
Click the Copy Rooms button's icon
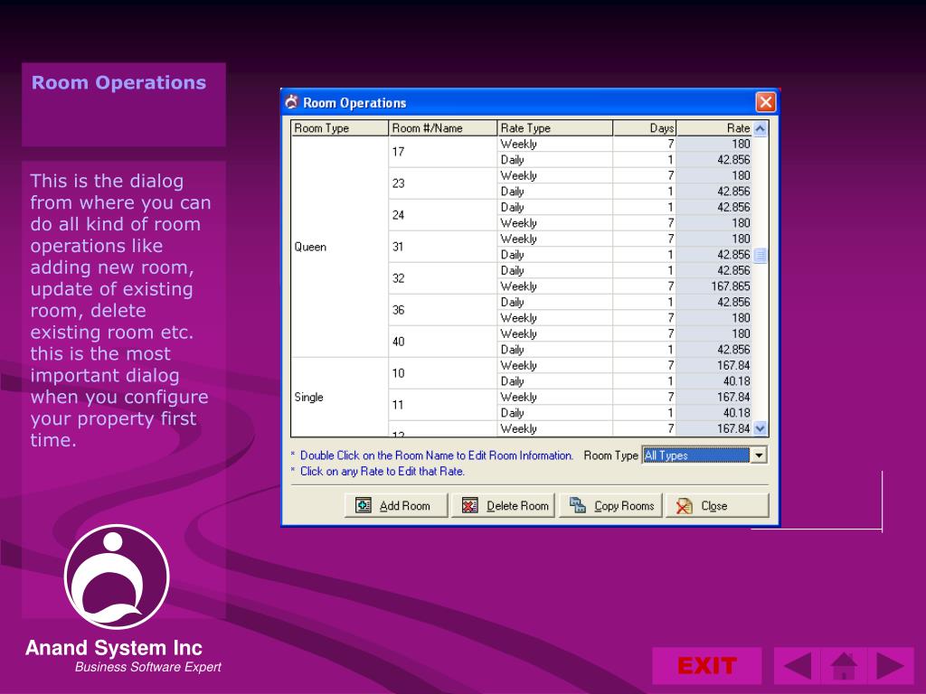pos(578,505)
